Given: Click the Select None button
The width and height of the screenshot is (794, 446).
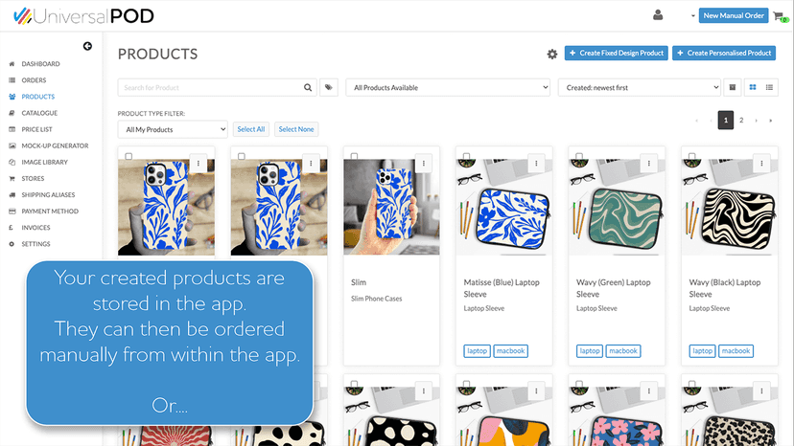Looking at the screenshot, I should pos(296,129).
